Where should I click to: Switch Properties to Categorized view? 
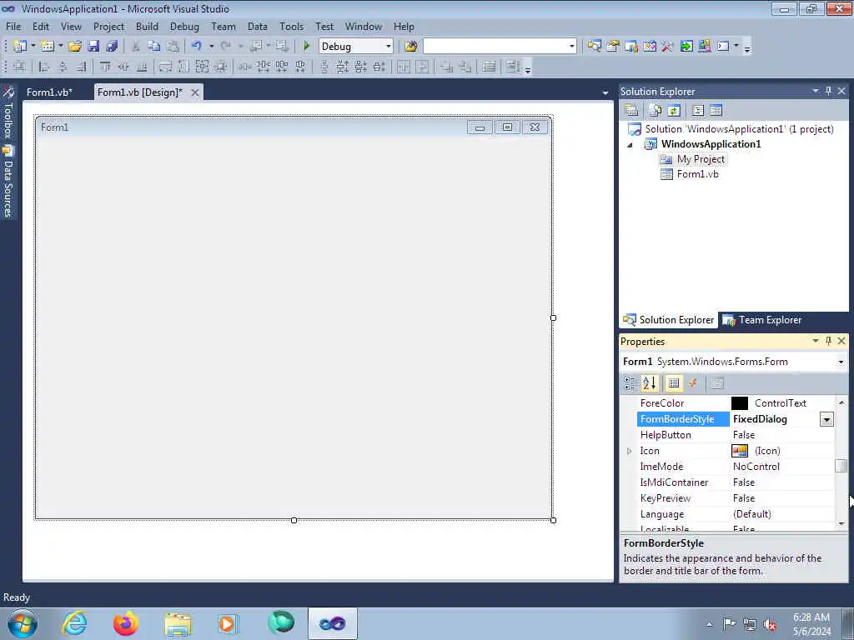[629, 383]
